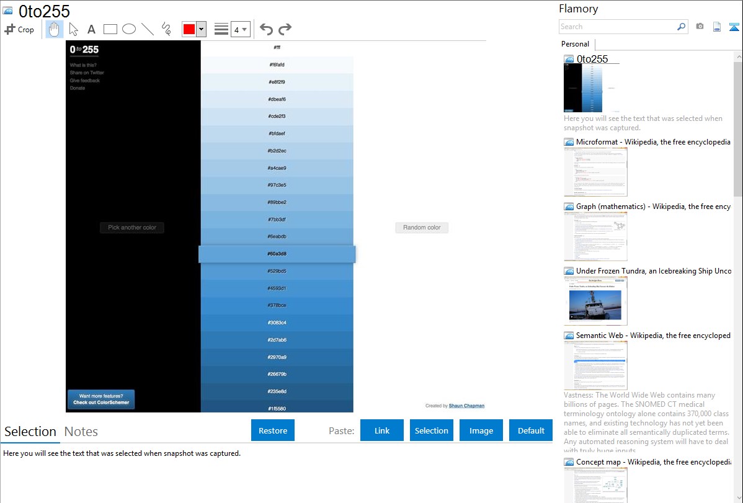The width and height of the screenshot is (743, 503).
Task: Open the Under Frozen Tundra snapshot thumbnail
Action: click(x=595, y=301)
